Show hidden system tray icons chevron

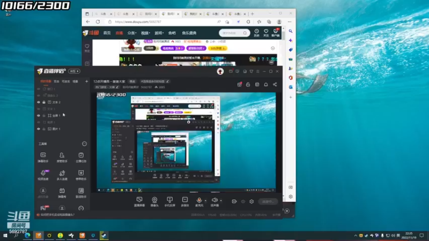pos(356,236)
